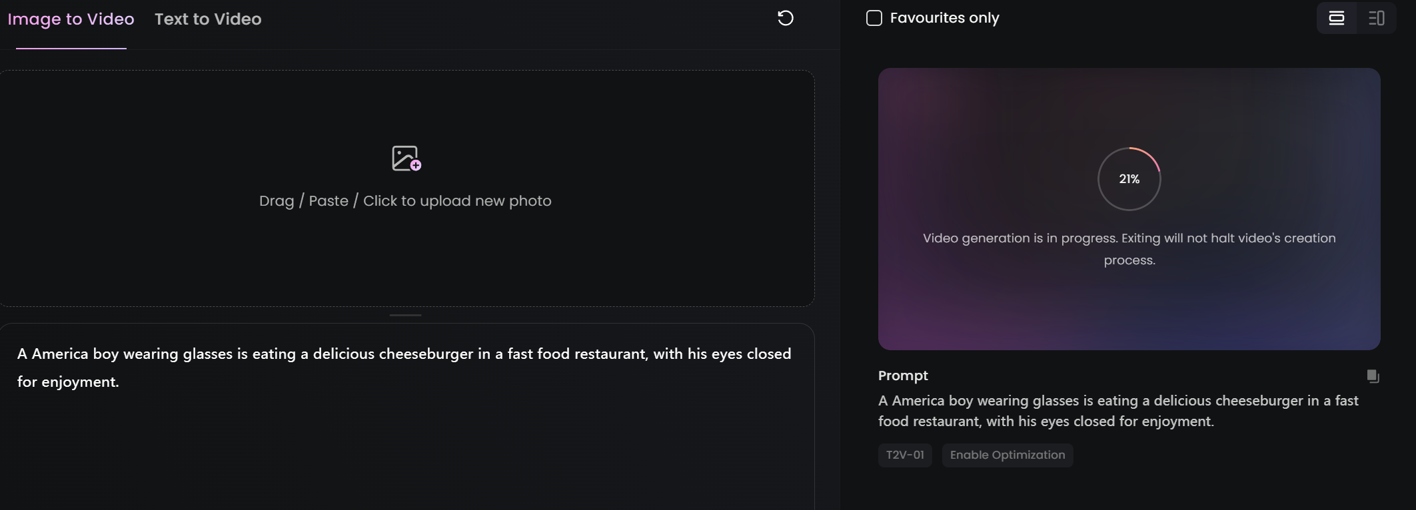
Task: Click the refresh/reset circular arrow icon
Action: (786, 18)
